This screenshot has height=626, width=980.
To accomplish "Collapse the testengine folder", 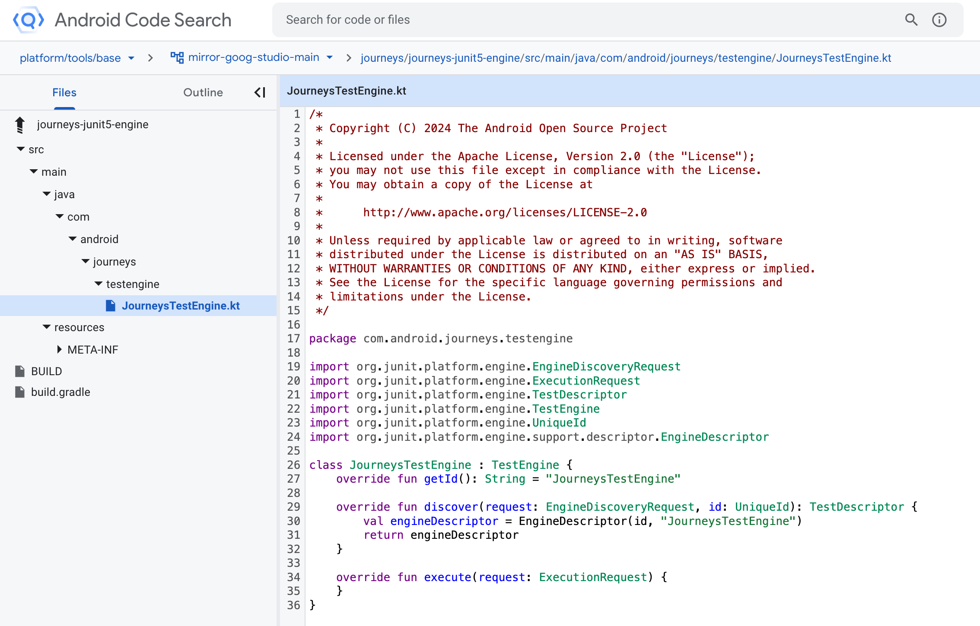I will pos(99,284).
